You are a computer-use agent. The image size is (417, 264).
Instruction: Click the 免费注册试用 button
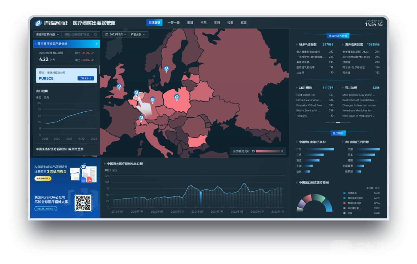tap(43, 178)
